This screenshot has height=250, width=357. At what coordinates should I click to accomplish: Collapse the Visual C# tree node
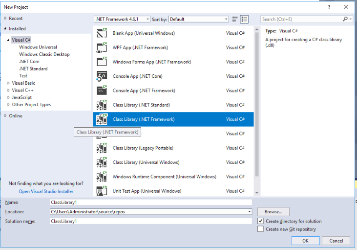(x=8, y=40)
